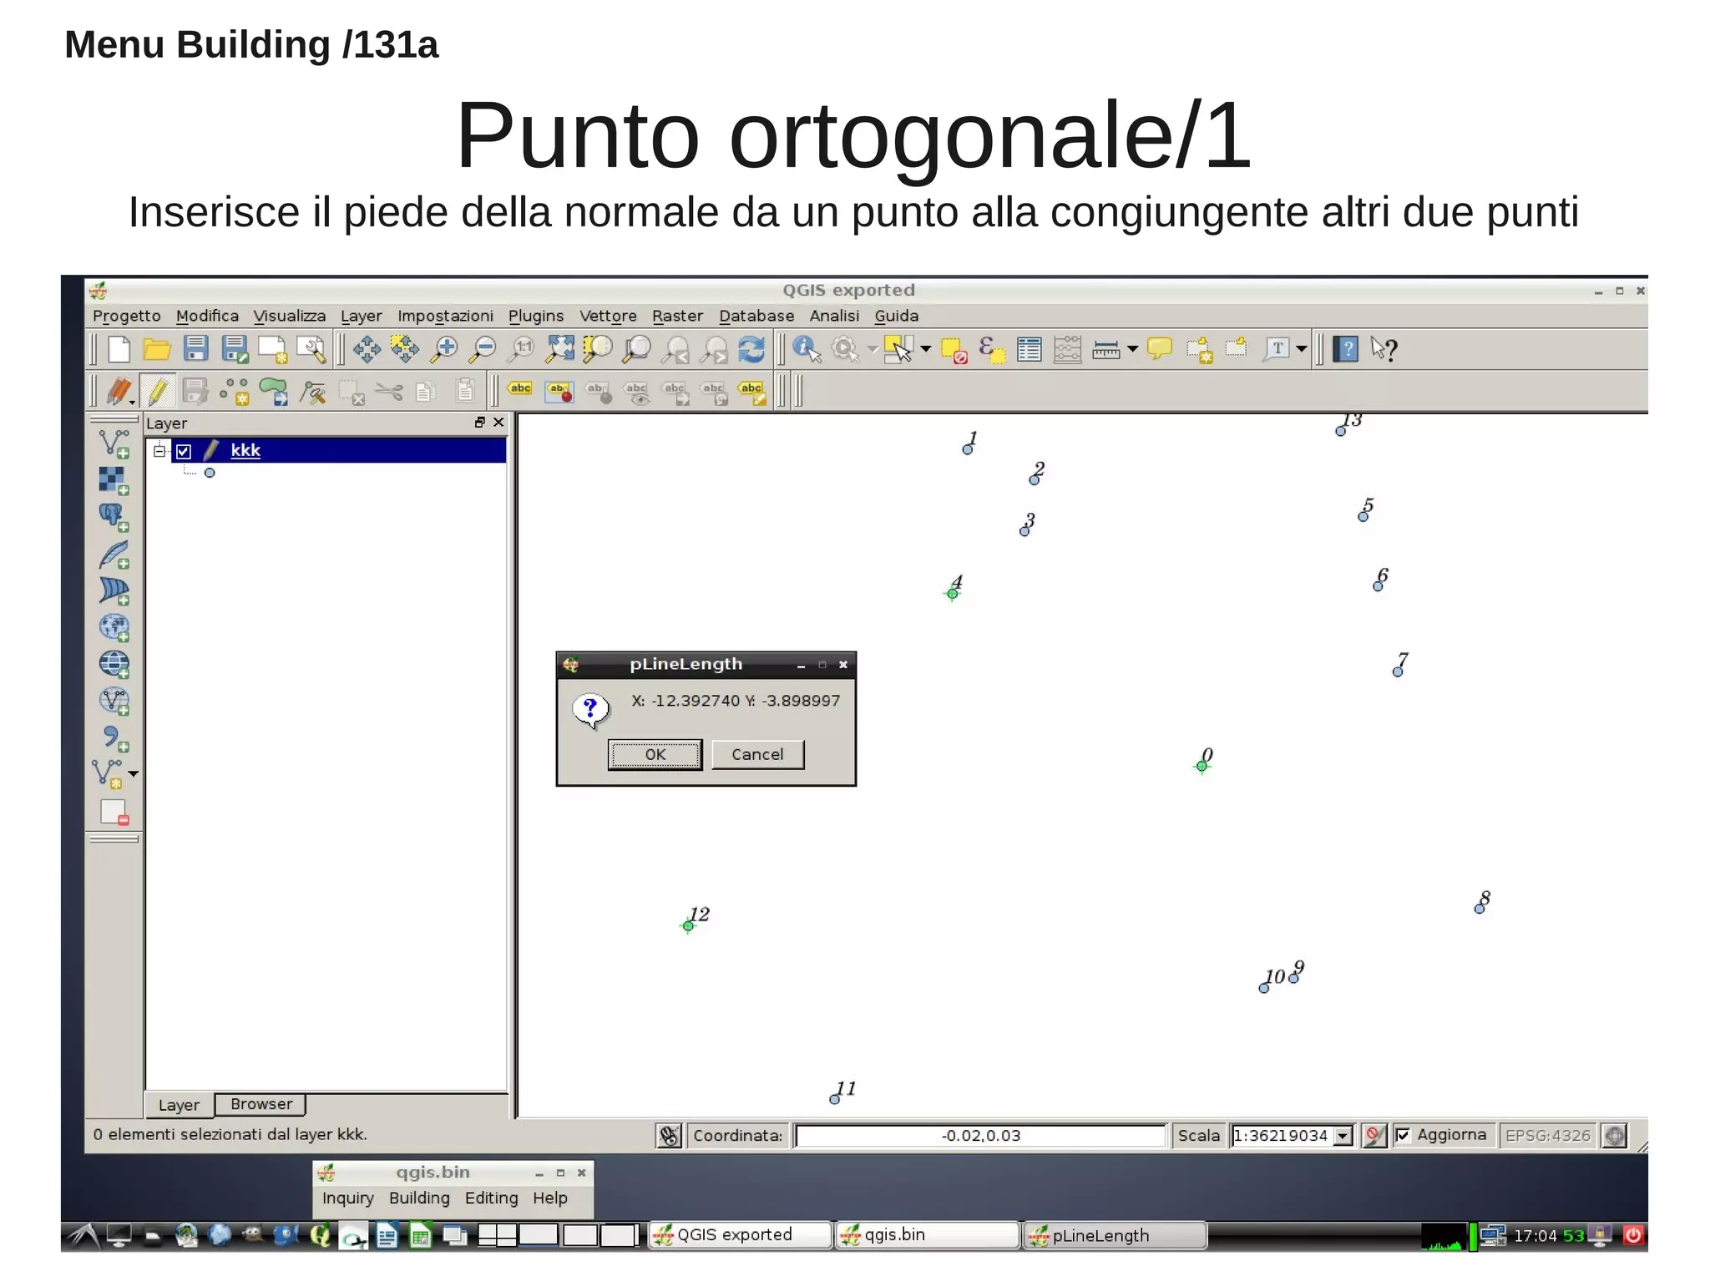Toggle visibility checkbox of kkk layer

tap(184, 452)
